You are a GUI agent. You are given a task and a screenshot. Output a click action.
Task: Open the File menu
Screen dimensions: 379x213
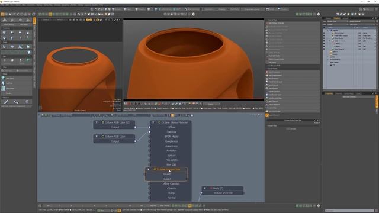[2, 5]
